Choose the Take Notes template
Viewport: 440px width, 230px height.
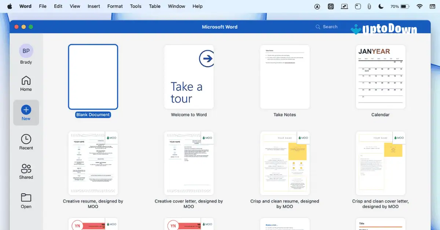tap(285, 76)
